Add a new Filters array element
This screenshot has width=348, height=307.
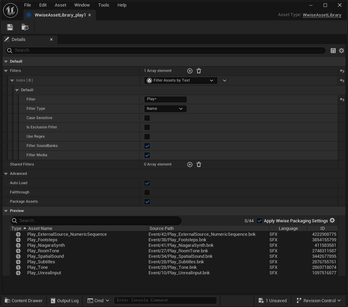(x=190, y=71)
